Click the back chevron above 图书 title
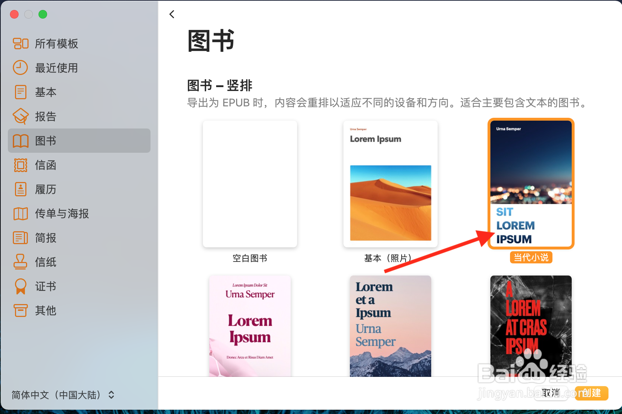 click(172, 14)
